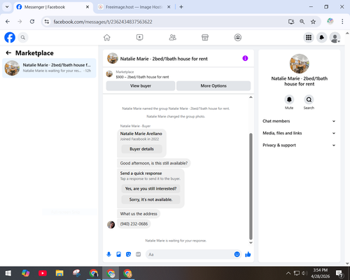Open the emoji picker smiley
Screen dimensions: 350x280
[x=237, y=254]
